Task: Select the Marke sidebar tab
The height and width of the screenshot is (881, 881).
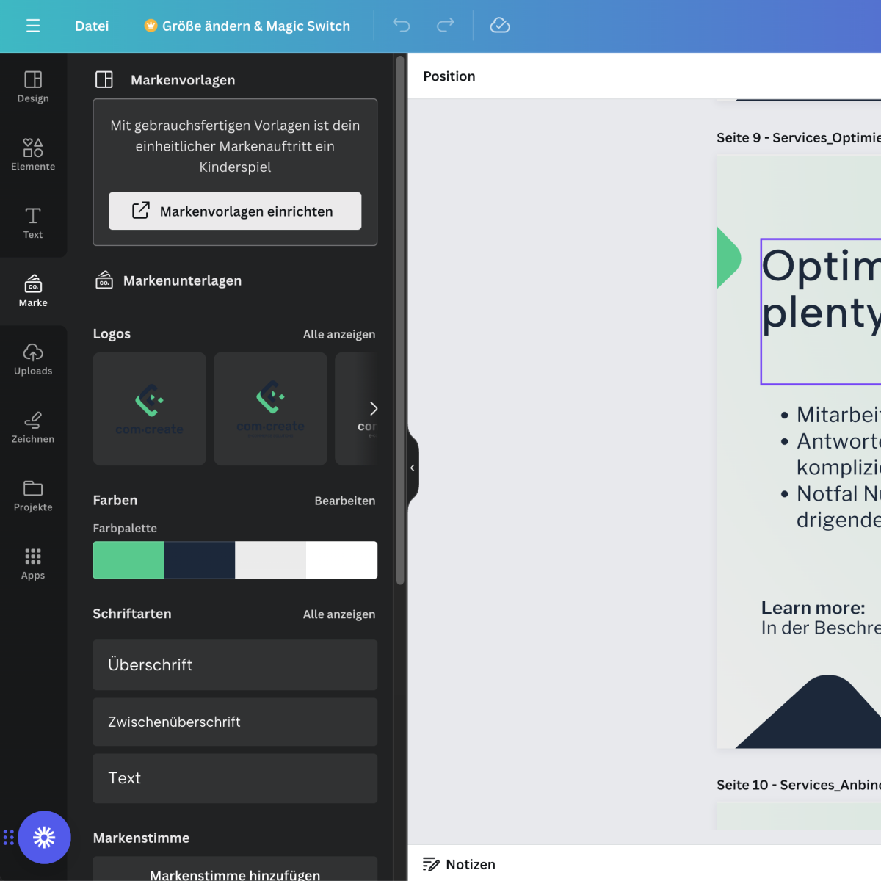Action: [x=33, y=291]
